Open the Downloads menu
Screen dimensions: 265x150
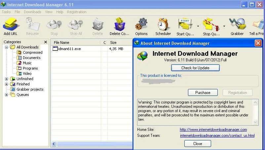click(32, 12)
